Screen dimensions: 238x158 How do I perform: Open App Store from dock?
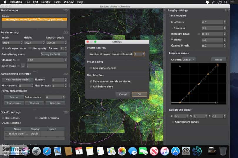coord(175,151)
